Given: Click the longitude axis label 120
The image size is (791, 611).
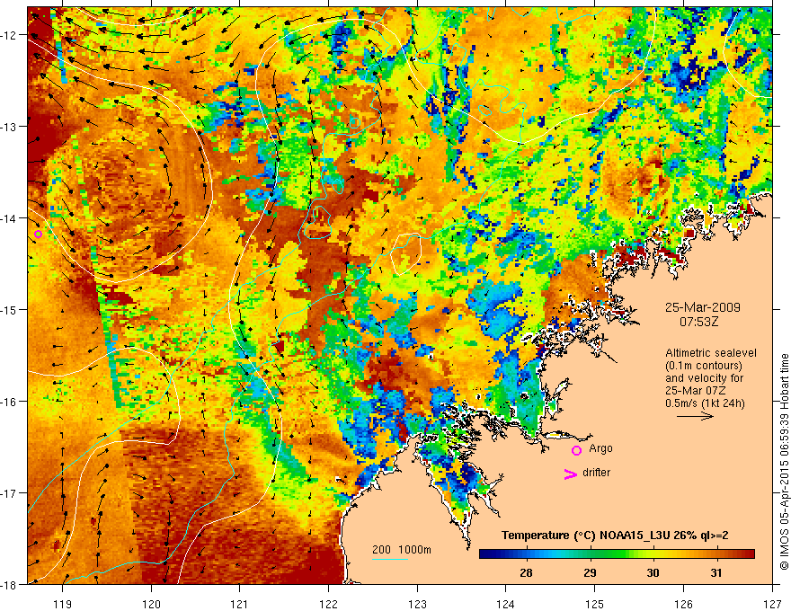Looking at the screenshot, I should (x=151, y=604).
